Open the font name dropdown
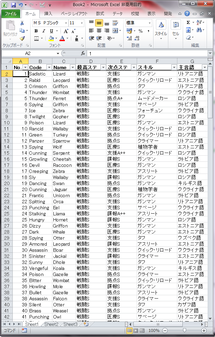This screenshot has width=215, height=337. click(66, 23)
